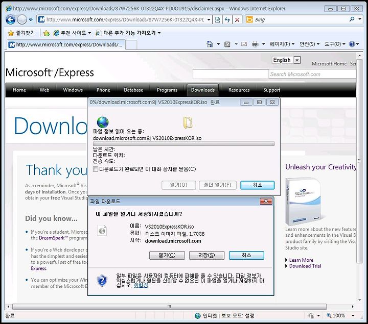Screen dimensions: 368x324
Task: Click the folder icon in download window
Action: point(188,123)
